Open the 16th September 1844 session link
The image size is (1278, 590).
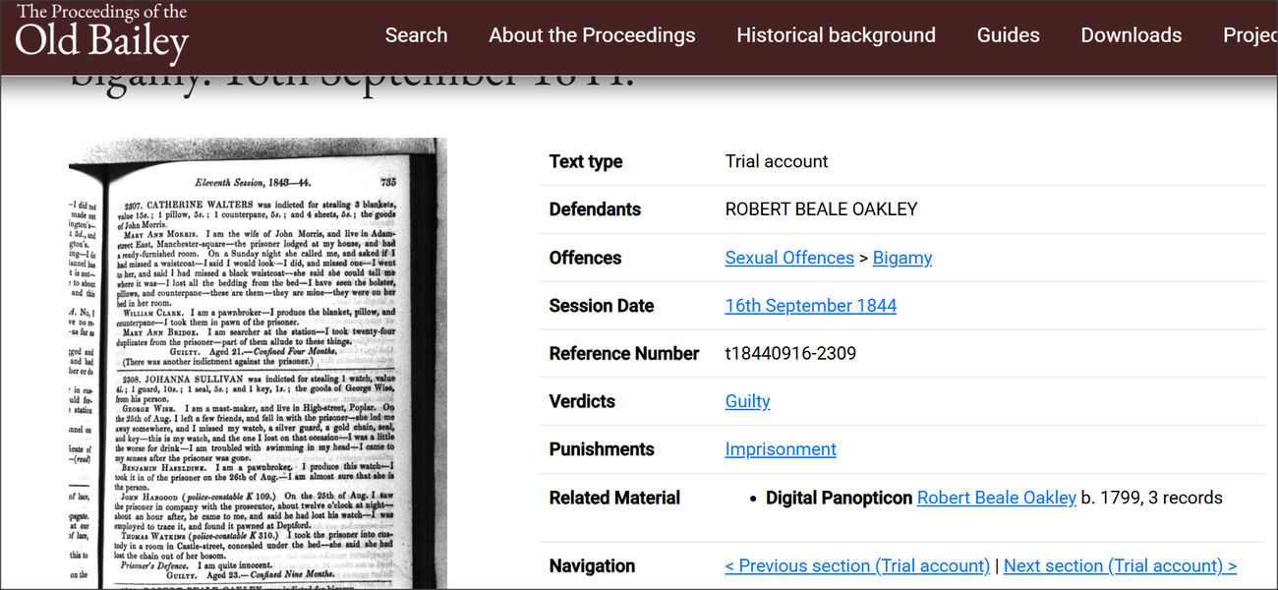click(x=810, y=306)
